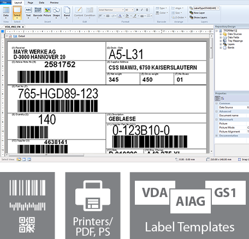This screenshot has height=239, width=249.
Task: Click the VDA label template card
Action: pos(155,193)
